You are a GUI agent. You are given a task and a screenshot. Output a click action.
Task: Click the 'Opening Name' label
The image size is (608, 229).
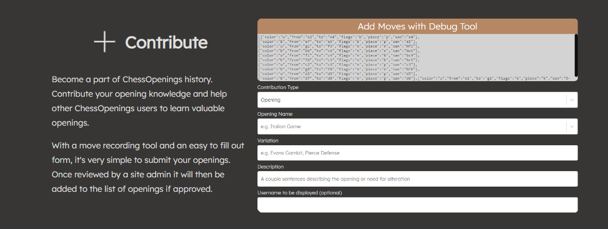pos(275,114)
